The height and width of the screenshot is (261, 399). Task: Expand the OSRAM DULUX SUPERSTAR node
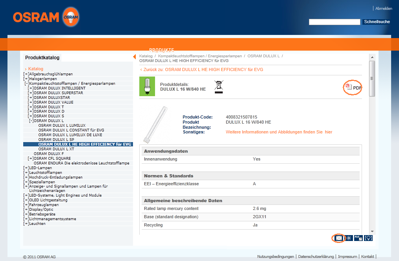(31, 93)
